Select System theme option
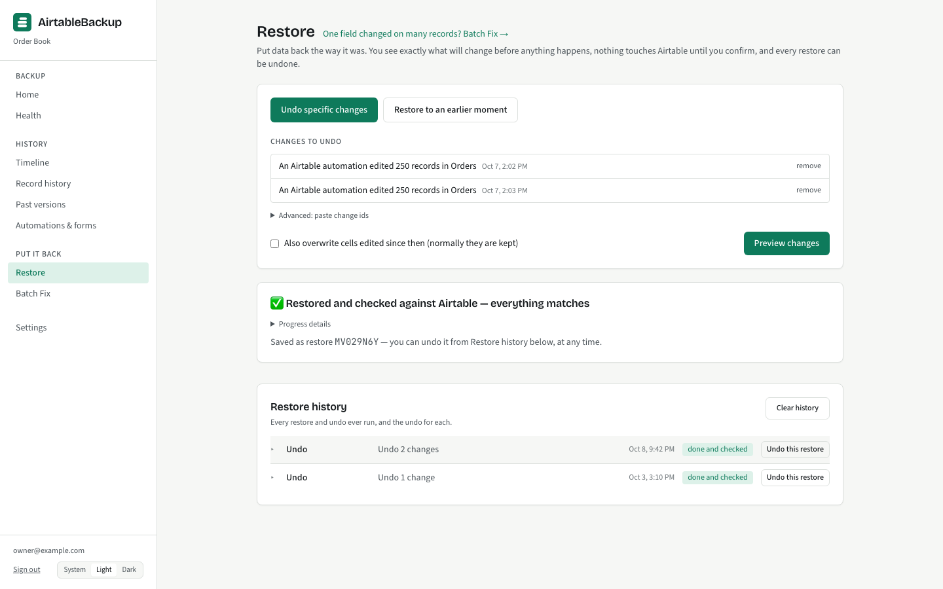Screen dimensions: 943x589 [x=75, y=569]
